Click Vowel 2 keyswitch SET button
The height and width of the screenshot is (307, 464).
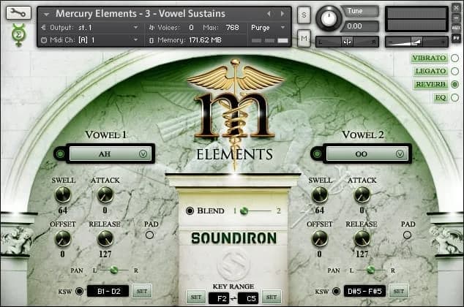399,292
